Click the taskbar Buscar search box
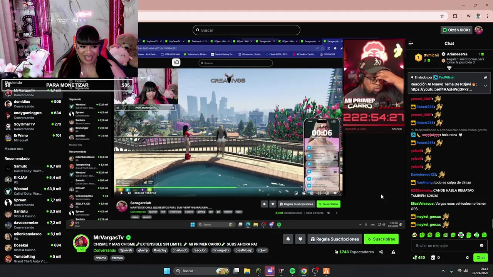Screen dimensions: 493x277 tap(201, 271)
